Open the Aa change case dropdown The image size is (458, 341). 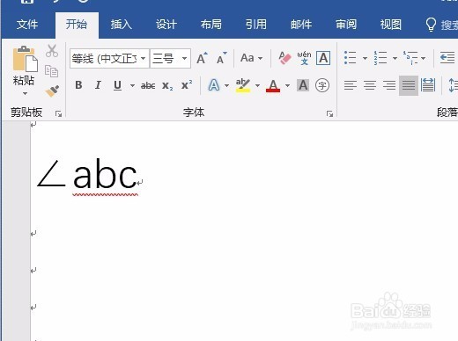[251, 58]
